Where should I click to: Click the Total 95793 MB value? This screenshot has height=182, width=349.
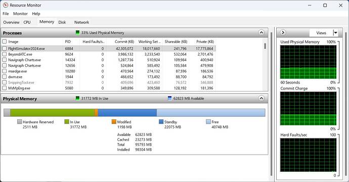pos(143,145)
